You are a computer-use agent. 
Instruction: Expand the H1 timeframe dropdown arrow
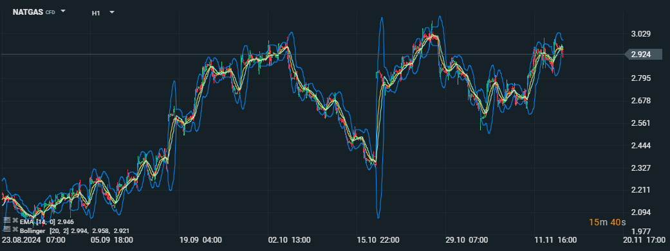[112, 12]
